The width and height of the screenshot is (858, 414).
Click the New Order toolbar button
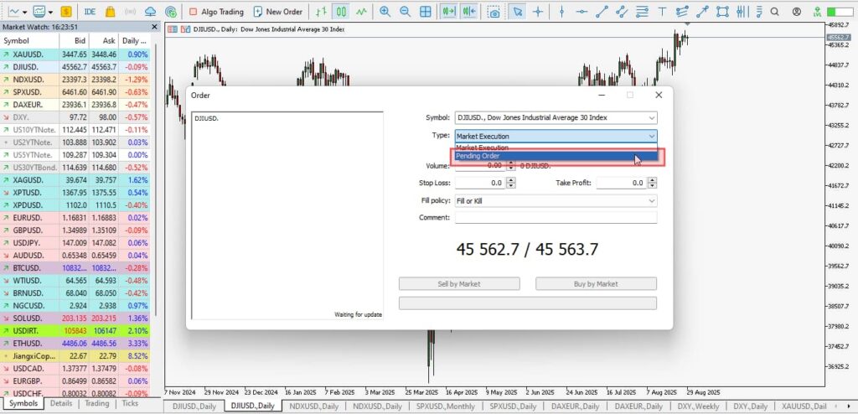(x=278, y=12)
